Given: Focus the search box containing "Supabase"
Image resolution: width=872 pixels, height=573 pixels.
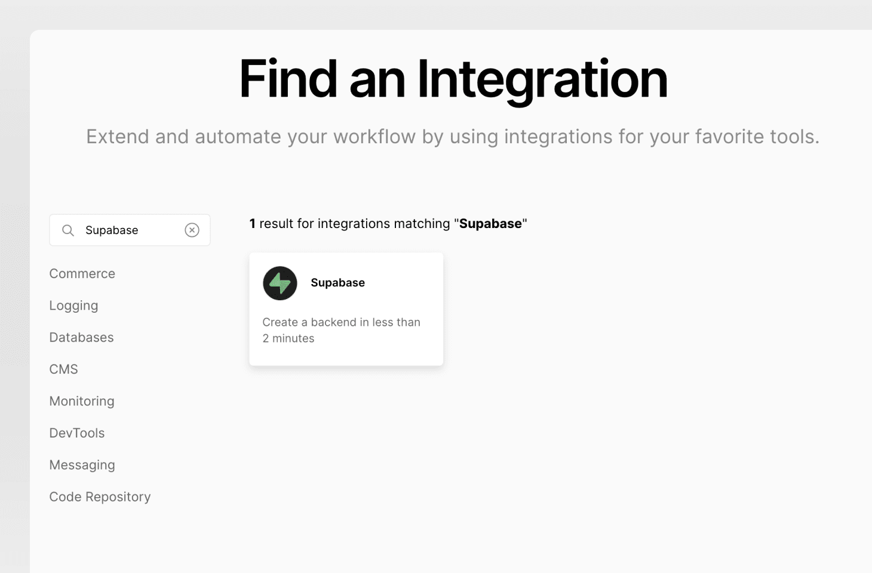Looking at the screenshot, I should (x=128, y=230).
